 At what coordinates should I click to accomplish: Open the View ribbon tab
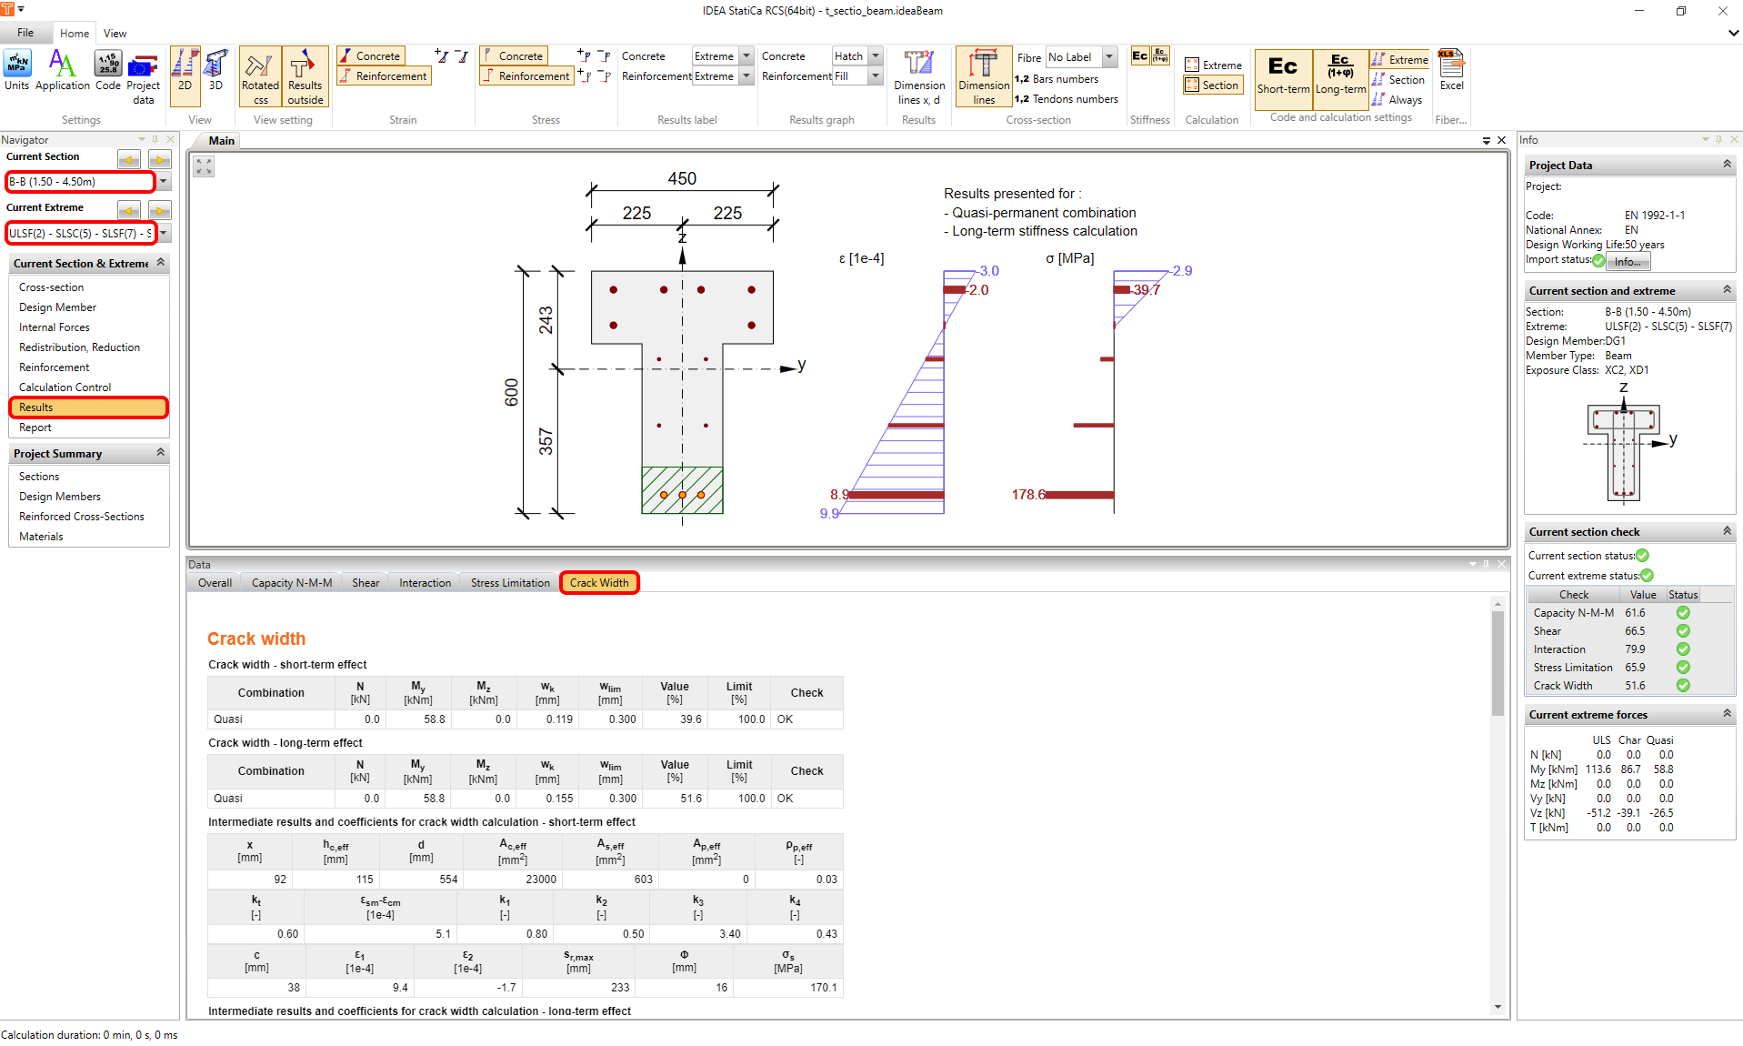coord(115,34)
